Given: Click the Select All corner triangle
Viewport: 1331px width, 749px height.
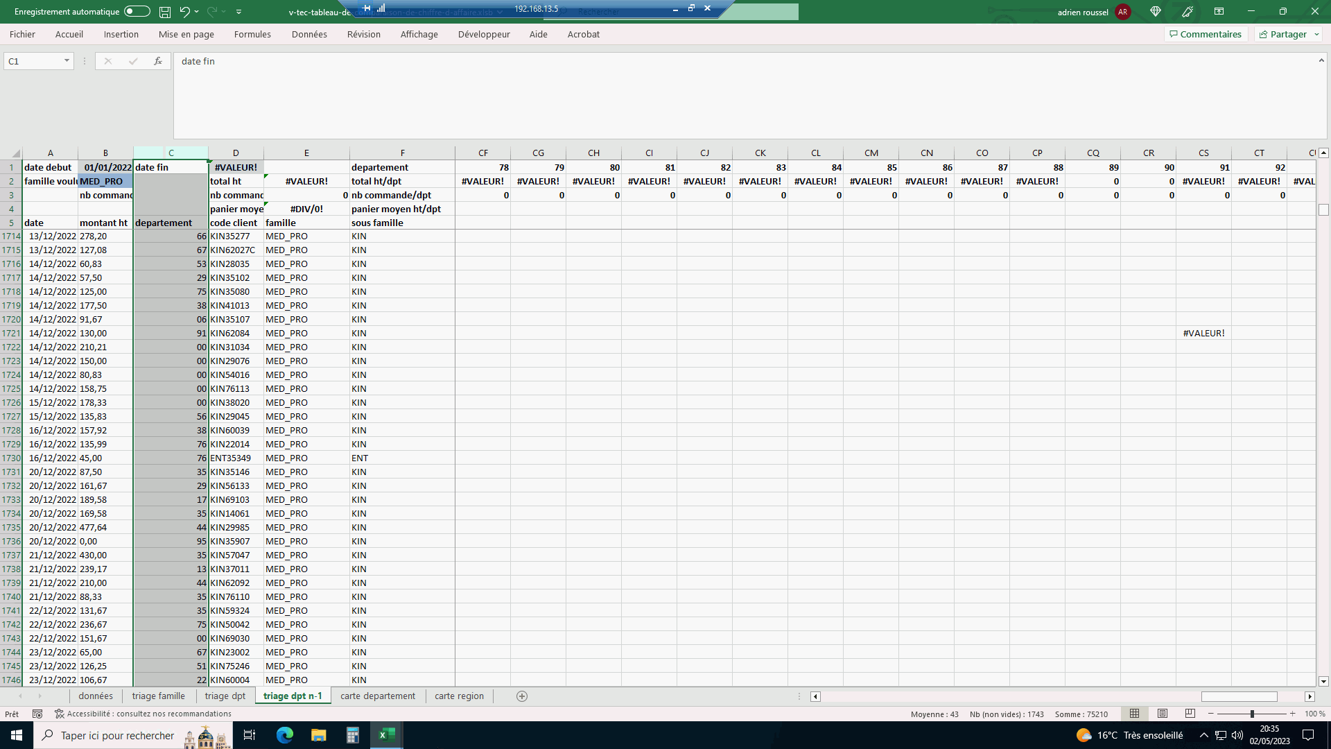Looking at the screenshot, I should (15, 153).
